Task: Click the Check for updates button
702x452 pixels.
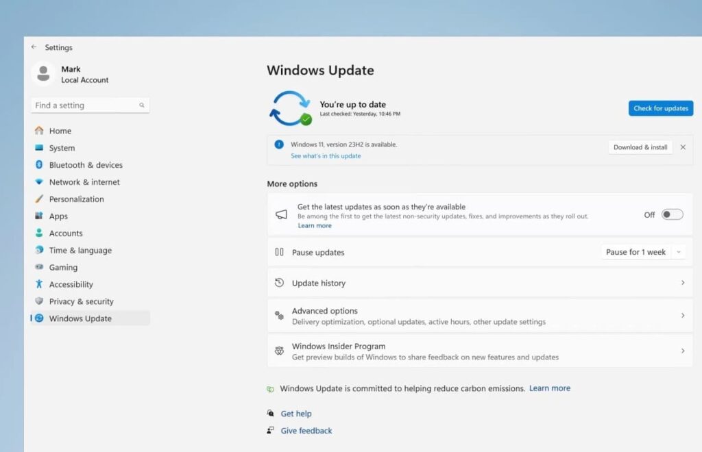Action: coord(660,108)
